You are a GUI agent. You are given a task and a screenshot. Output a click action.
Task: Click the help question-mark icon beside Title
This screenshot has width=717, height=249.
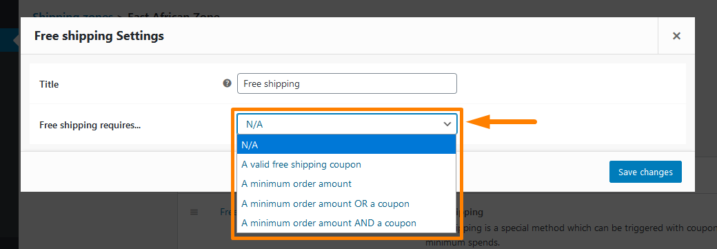(x=227, y=83)
